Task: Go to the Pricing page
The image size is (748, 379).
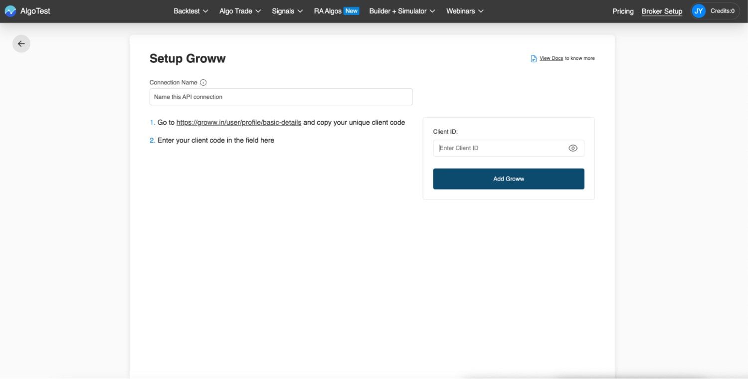Action: [x=623, y=11]
